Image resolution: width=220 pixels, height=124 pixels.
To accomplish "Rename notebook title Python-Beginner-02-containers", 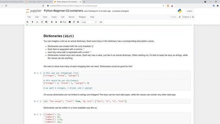I will 63,11.
